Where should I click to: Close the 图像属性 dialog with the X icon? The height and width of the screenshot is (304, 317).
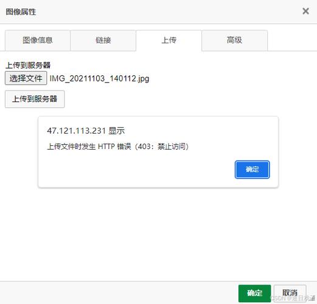(x=305, y=11)
